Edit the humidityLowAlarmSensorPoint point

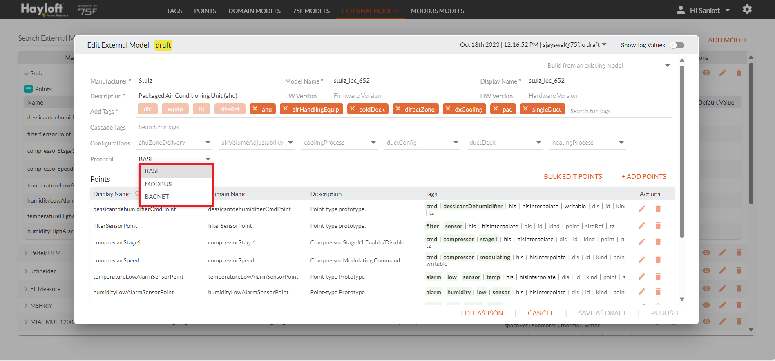(x=642, y=292)
